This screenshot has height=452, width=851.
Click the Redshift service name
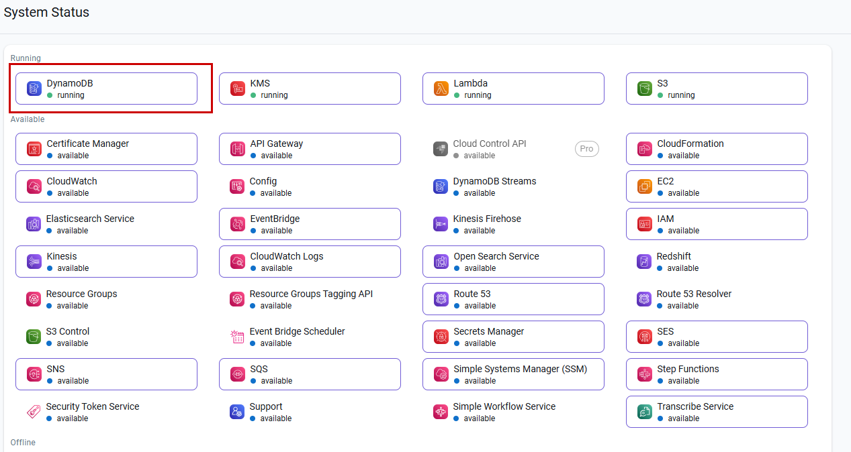[x=674, y=256]
